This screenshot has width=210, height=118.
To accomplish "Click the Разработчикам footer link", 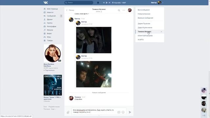I will tap(54, 107).
